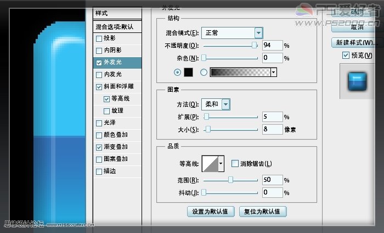Enable the 颜色叠加 checkbox
This screenshot has height=233, width=384.
(99, 135)
